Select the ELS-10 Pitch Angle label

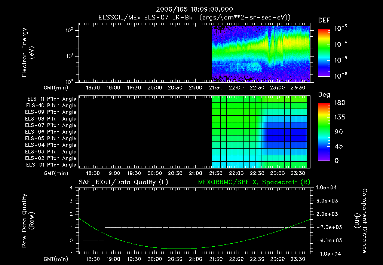tap(51, 106)
